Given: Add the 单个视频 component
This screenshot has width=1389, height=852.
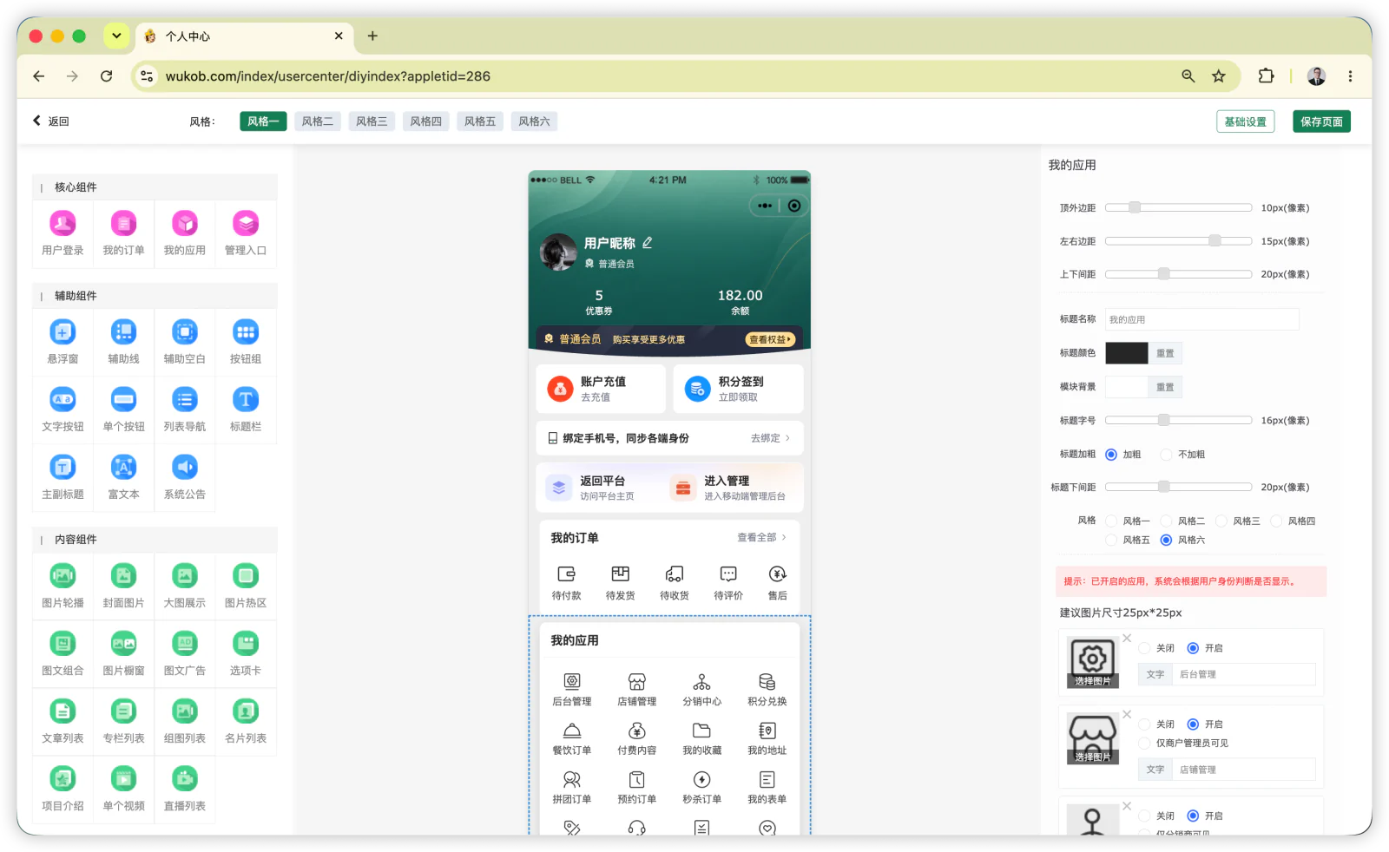Looking at the screenshot, I should (123, 789).
